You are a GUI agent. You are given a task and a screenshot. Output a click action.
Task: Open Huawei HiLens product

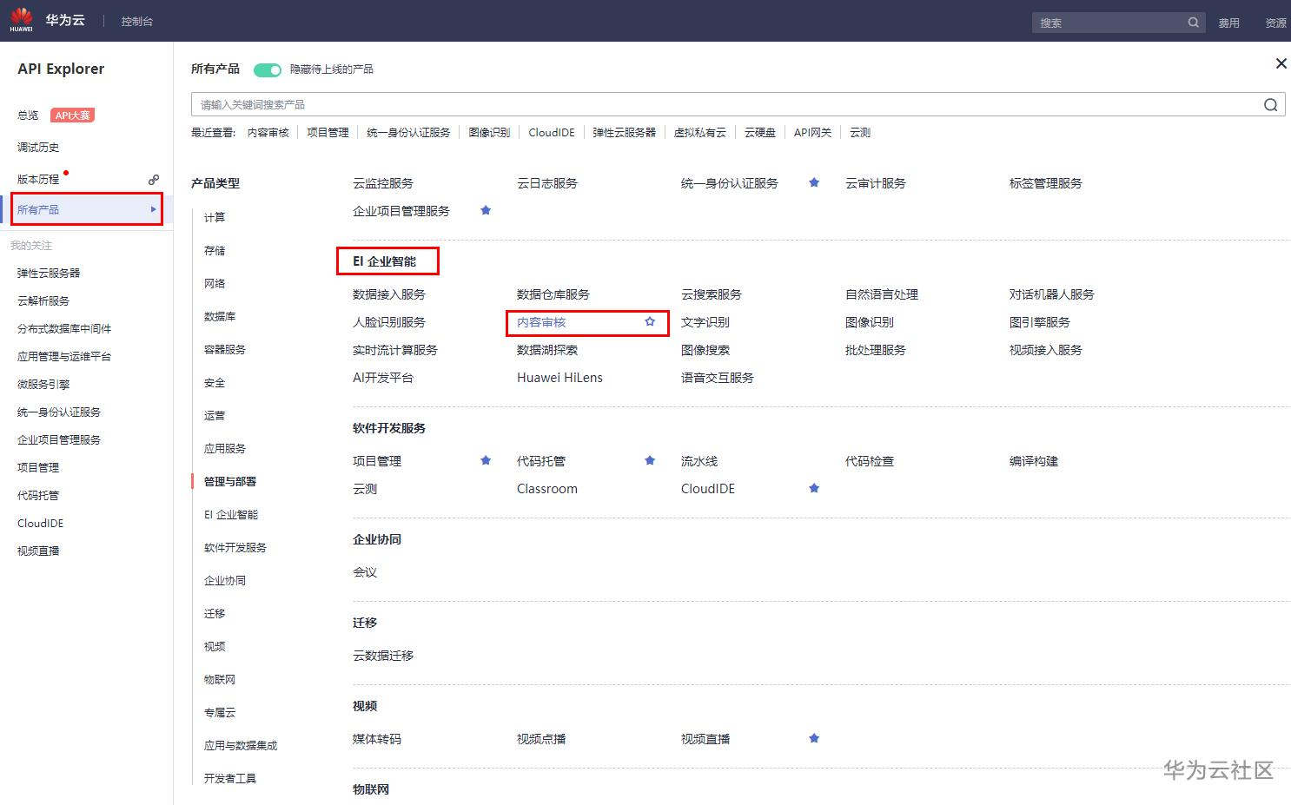pyautogui.click(x=559, y=378)
